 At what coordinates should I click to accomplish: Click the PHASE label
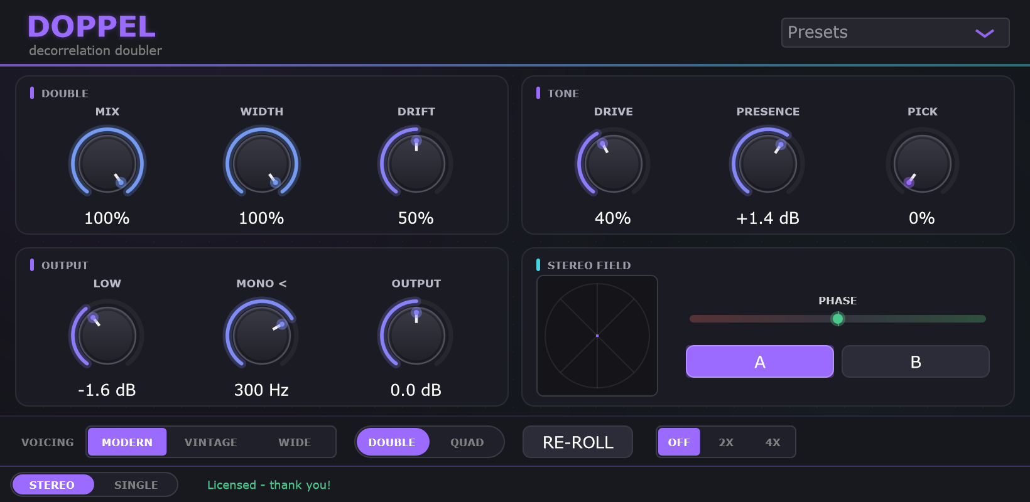tap(837, 301)
